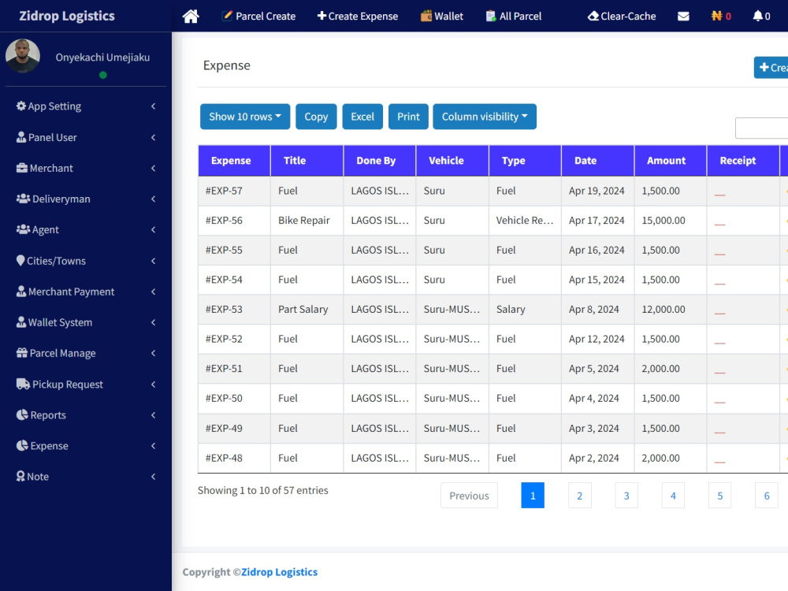The height and width of the screenshot is (591, 788).
Task: Click Onyekachi Umejiaku's profile avatar
Action: tap(23, 56)
